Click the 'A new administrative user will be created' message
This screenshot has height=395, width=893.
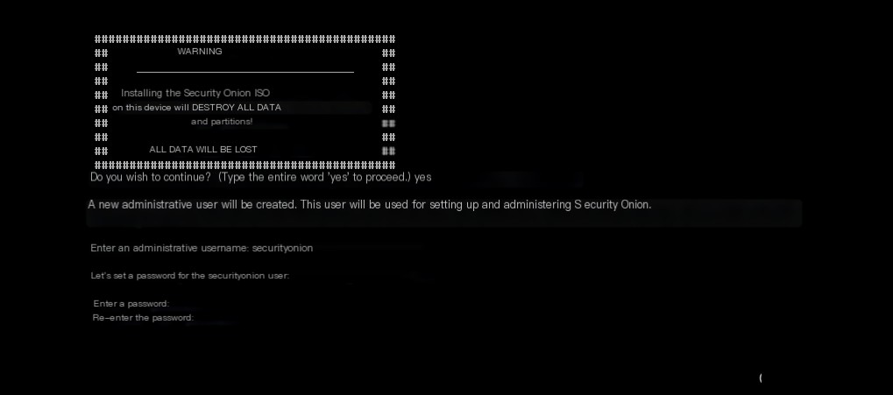pyautogui.click(x=370, y=204)
